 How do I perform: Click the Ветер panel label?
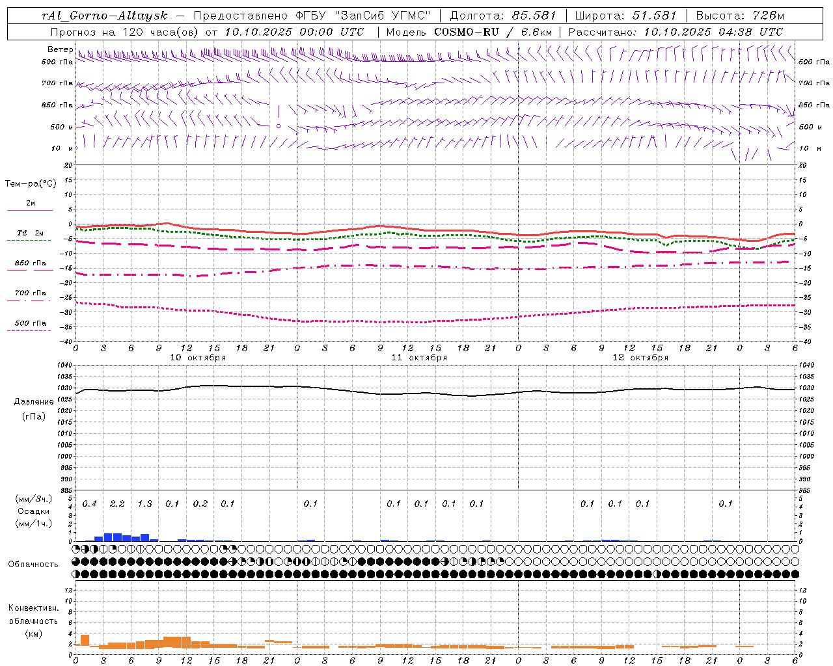pyautogui.click(x=60, y=49)
